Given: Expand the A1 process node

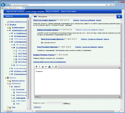Looking at the screenshot, I should [x=10, y=33].
